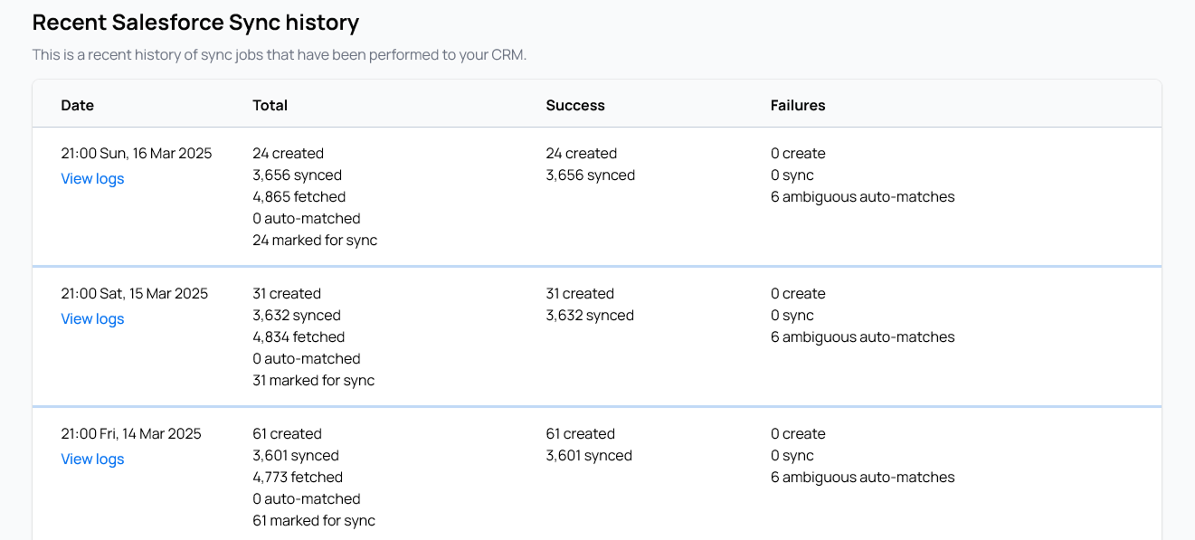This screenshot has width=1195, height=540.
Task: Click the Total column header
Action: (270, 106)
